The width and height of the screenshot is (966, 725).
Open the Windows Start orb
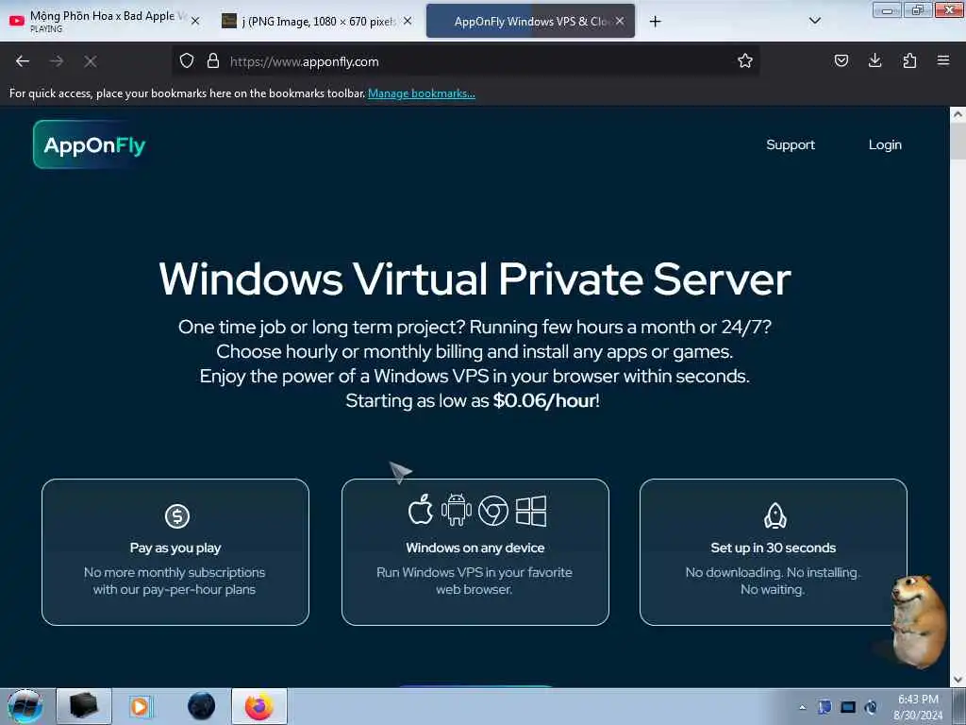click(25, 706)
